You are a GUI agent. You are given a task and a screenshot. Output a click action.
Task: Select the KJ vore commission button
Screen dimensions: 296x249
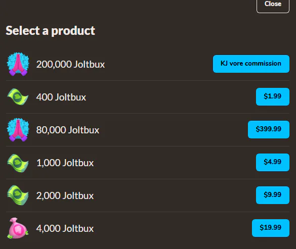point(251,64)
